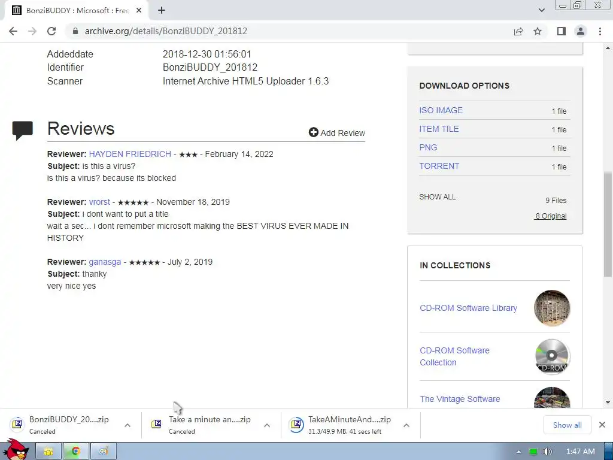Expand options for TakeAMinuteAnd....zip download
Screen dimensions: 613x460
pos(406,425)
